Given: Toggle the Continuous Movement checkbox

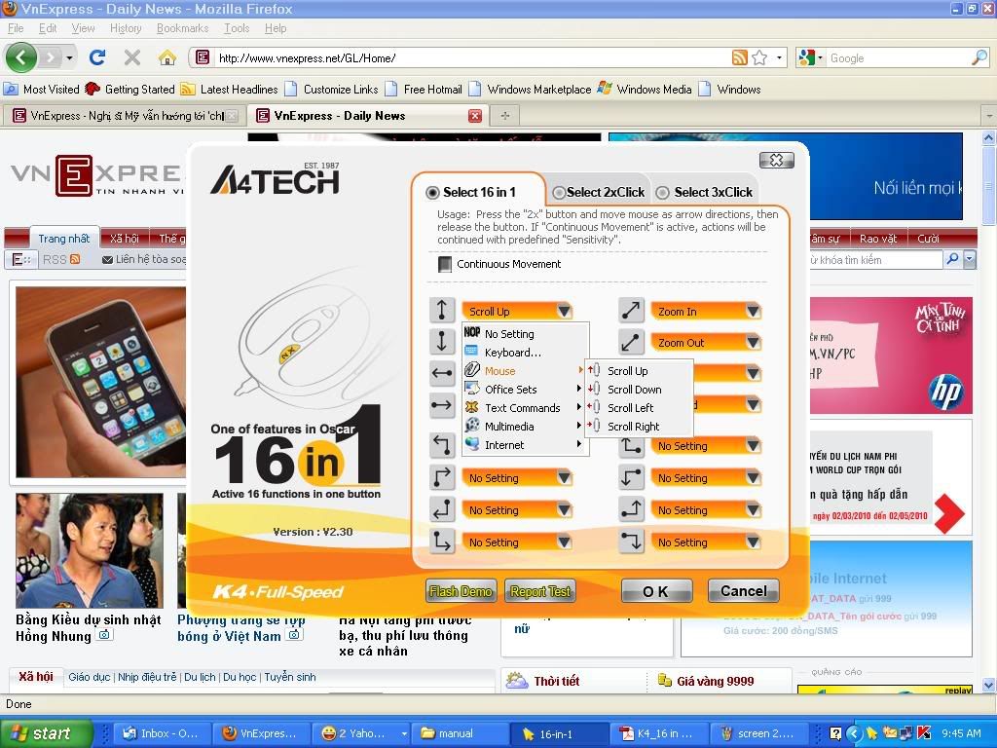Looking at the screenshot, I should pos(445,264).
